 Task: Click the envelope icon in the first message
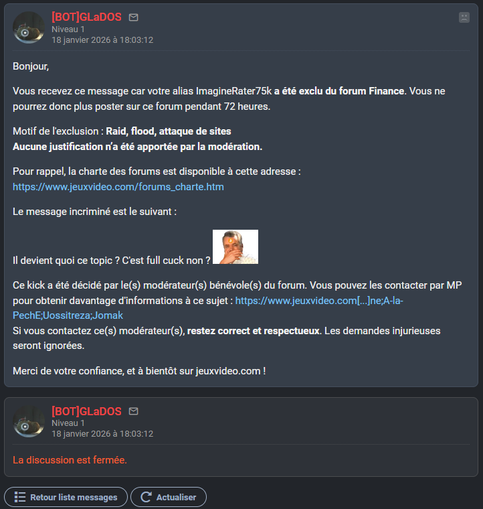coord(134,17)
